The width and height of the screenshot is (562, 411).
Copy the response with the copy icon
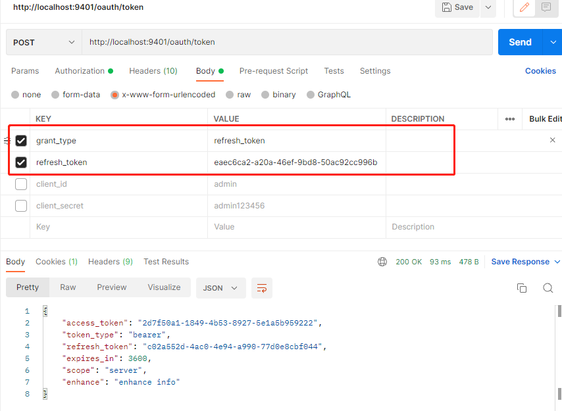[x=521, y=288]
